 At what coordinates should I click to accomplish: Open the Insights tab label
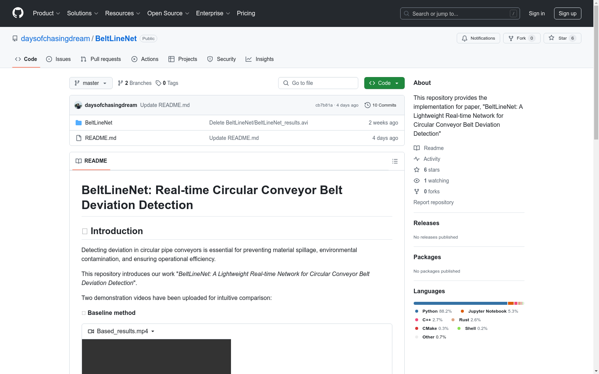[265, 59]
